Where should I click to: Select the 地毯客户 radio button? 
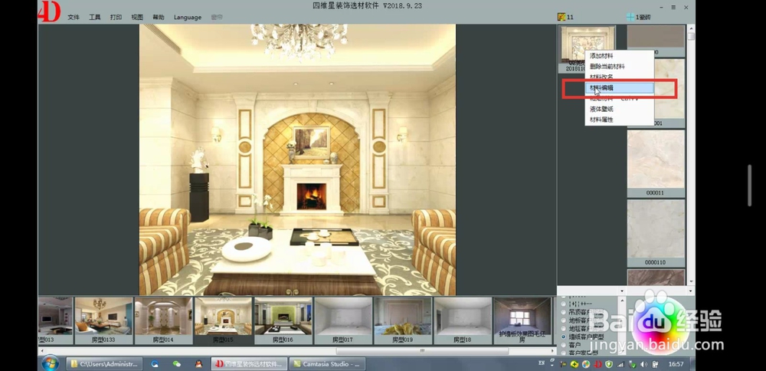pos(564,329)
